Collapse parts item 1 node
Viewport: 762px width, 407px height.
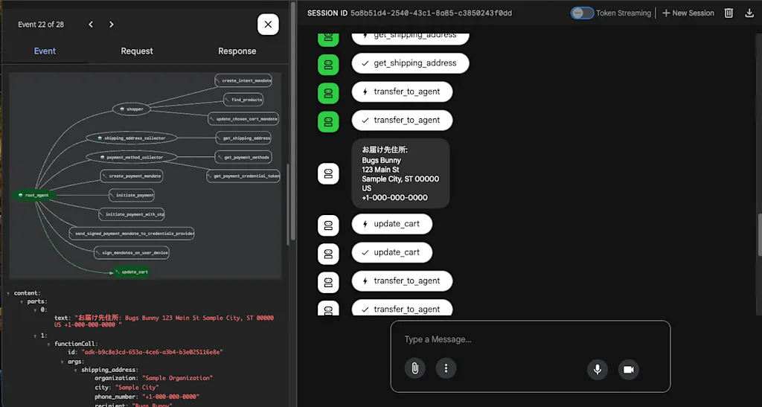tap(36, 336)
